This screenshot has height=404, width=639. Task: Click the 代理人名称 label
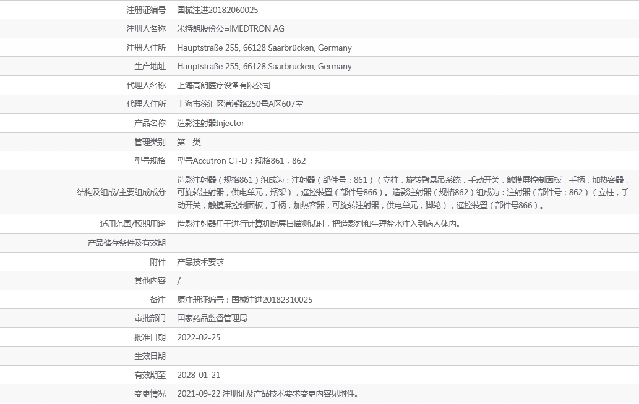click(x=146, y=85)
